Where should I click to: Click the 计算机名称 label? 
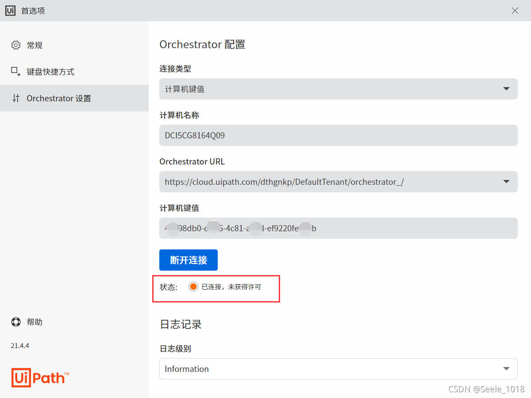point(179,115)
